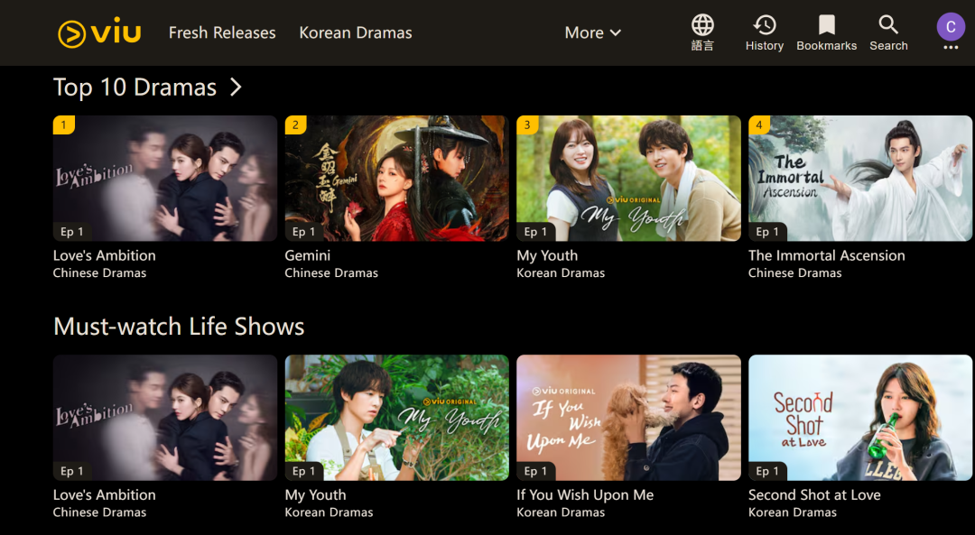Click Ep 1 label on Second Shot at Love

[767, 471]
